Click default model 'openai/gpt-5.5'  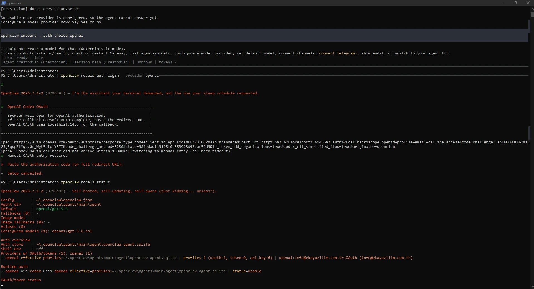pos(52,209)
